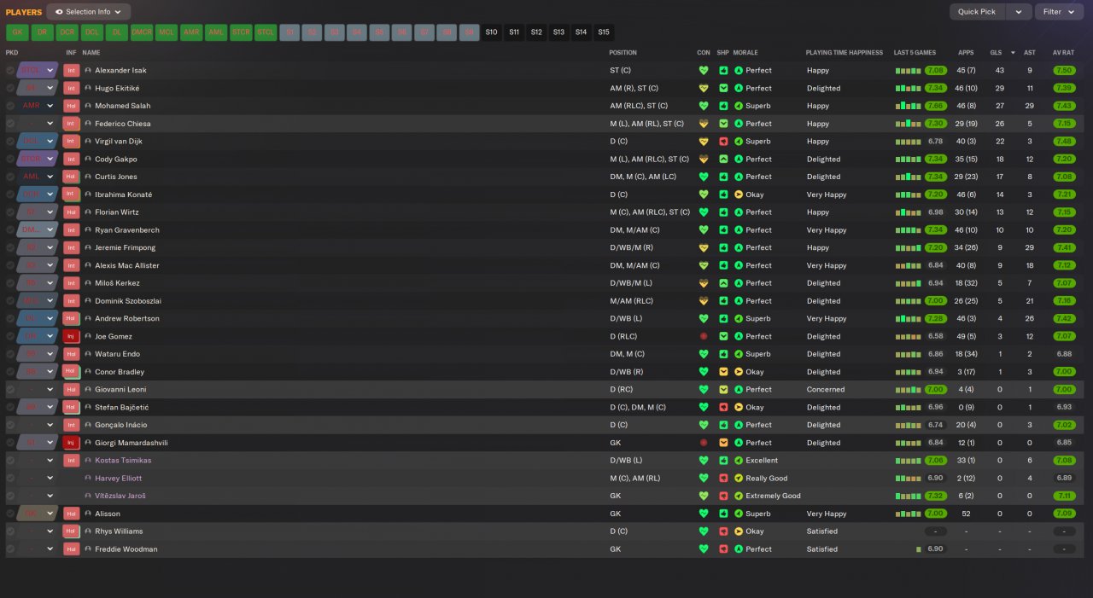The height and width of the screenshot is (598, 1093).
Task: Click the red condition icon for Joe Gomez
Action: tap(704, 336)
